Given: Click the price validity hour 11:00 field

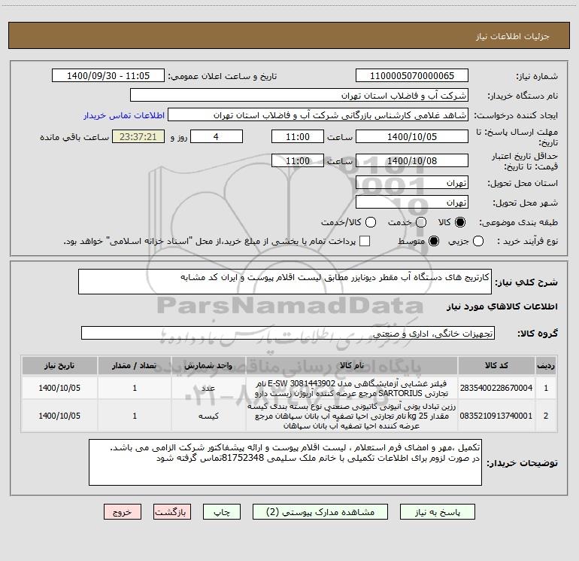Looking at the screenshot, I should coord(298,160).
